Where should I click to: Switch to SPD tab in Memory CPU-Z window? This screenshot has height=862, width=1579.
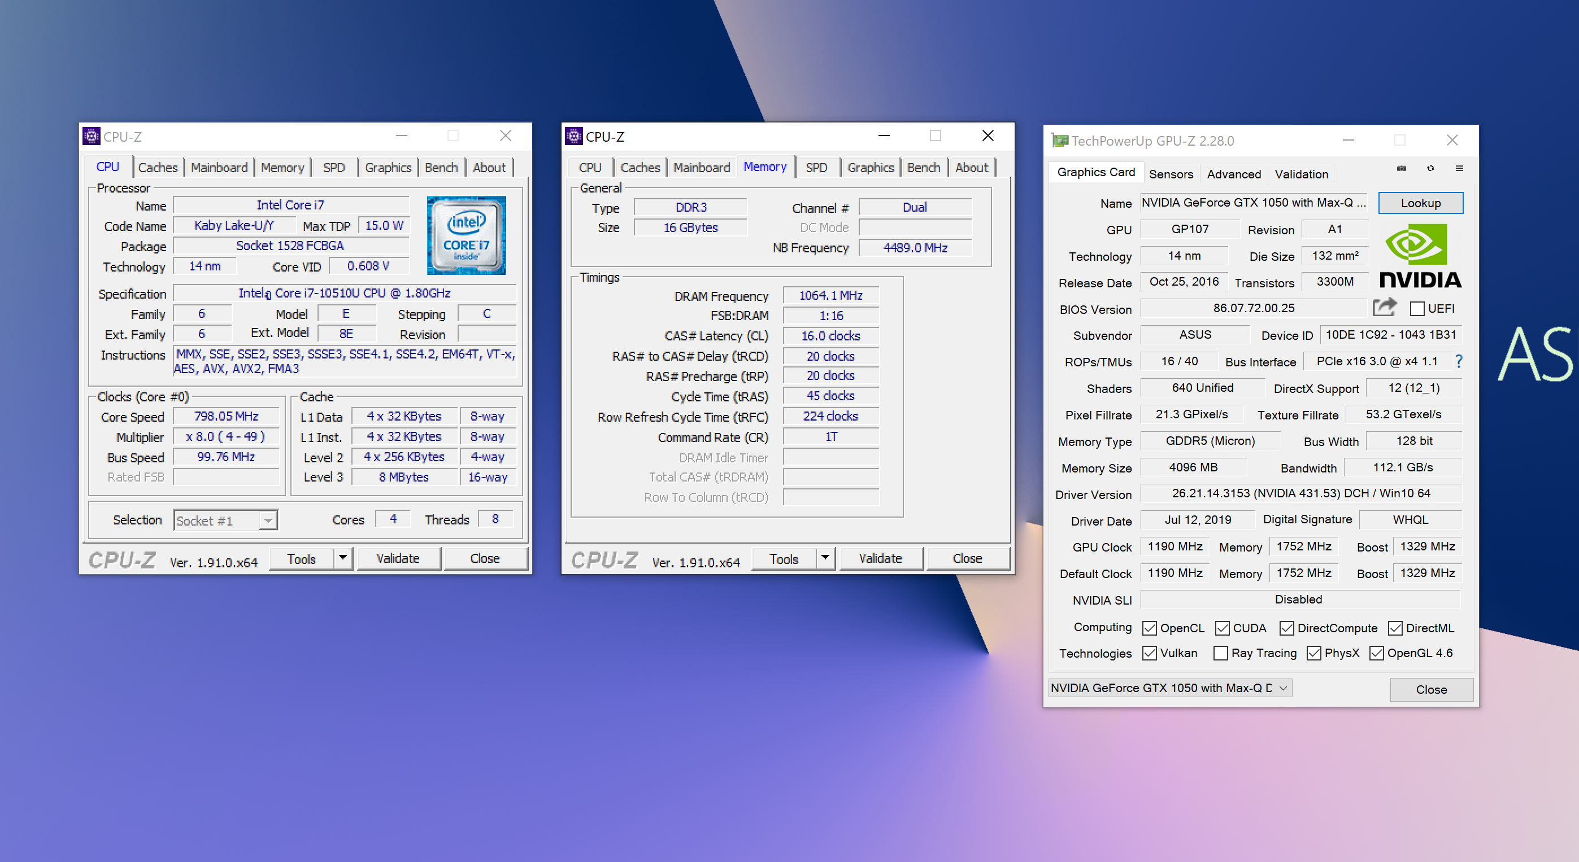coord(816,167)
